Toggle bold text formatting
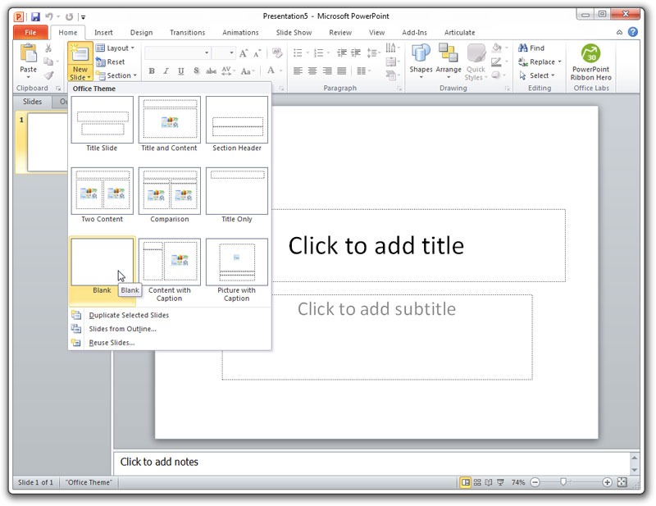Viewport: 656px width, 506px height. 153,71
